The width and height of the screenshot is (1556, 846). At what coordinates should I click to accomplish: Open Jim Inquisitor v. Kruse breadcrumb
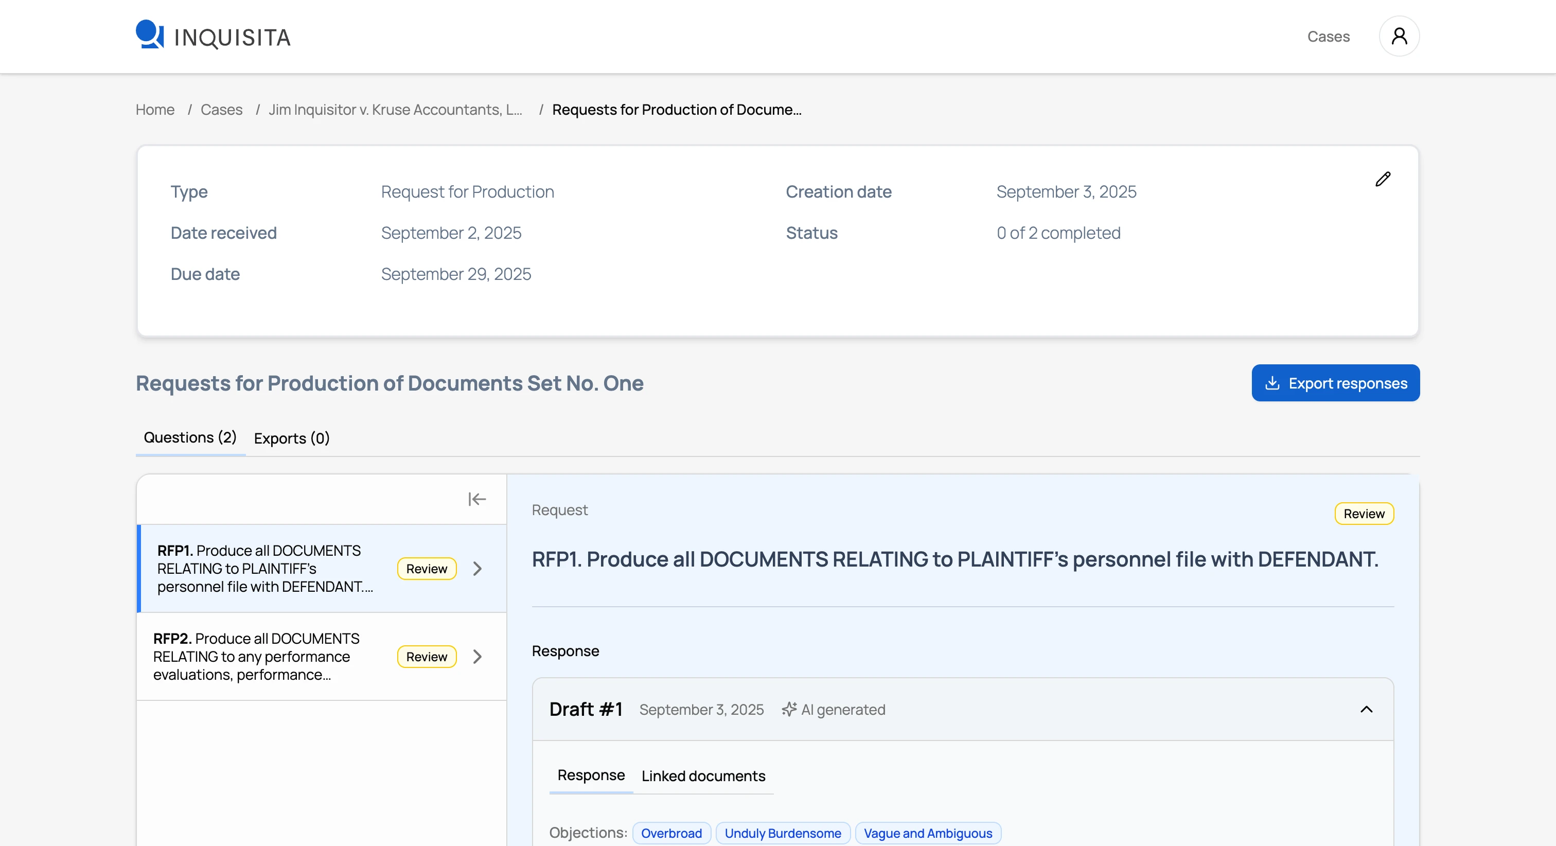(x=395, y=110)
